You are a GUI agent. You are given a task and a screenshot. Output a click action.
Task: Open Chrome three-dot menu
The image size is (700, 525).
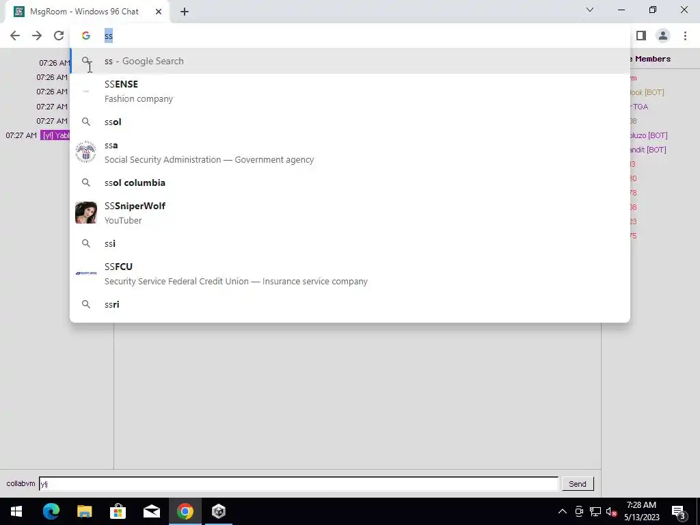[x=685, y=36]
